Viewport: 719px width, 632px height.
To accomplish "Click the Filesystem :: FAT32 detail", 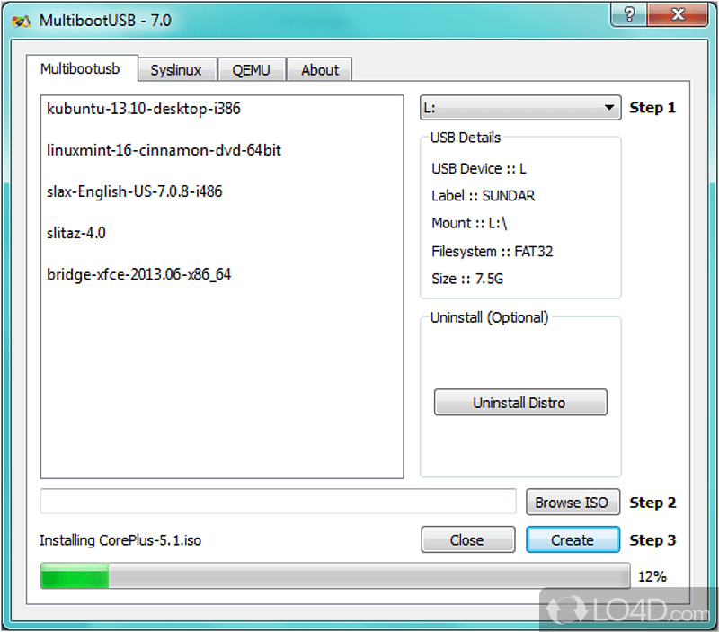I will click(x=492, y=252).
